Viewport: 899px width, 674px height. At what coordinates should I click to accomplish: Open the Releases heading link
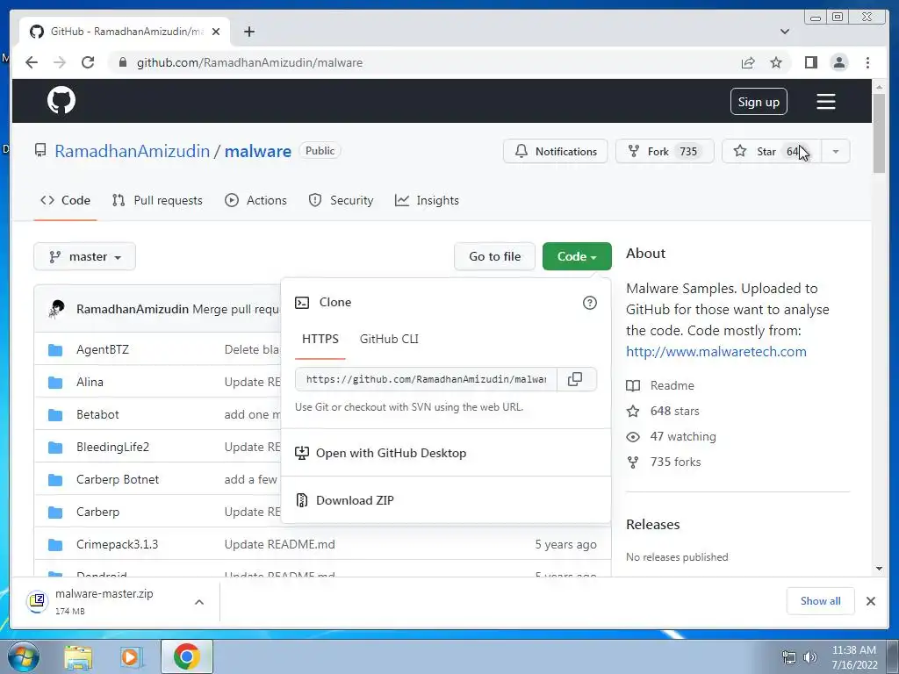(653, 525)
